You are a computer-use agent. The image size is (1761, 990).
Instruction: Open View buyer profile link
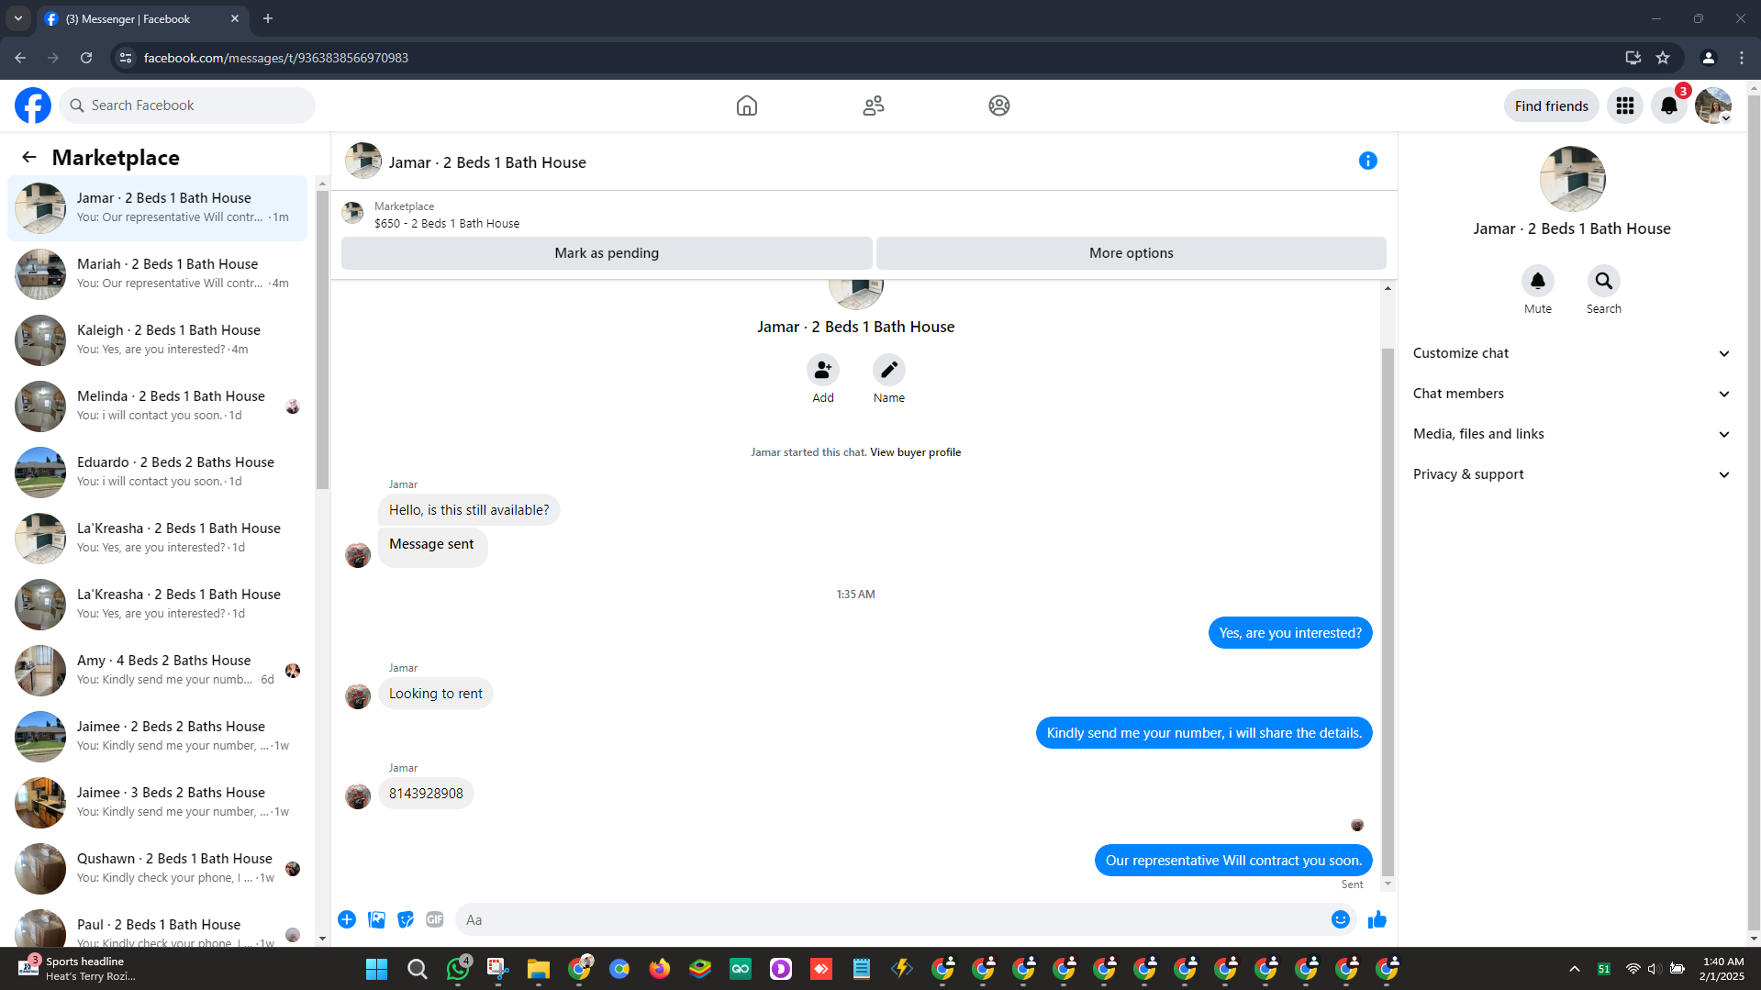[916, 452]
